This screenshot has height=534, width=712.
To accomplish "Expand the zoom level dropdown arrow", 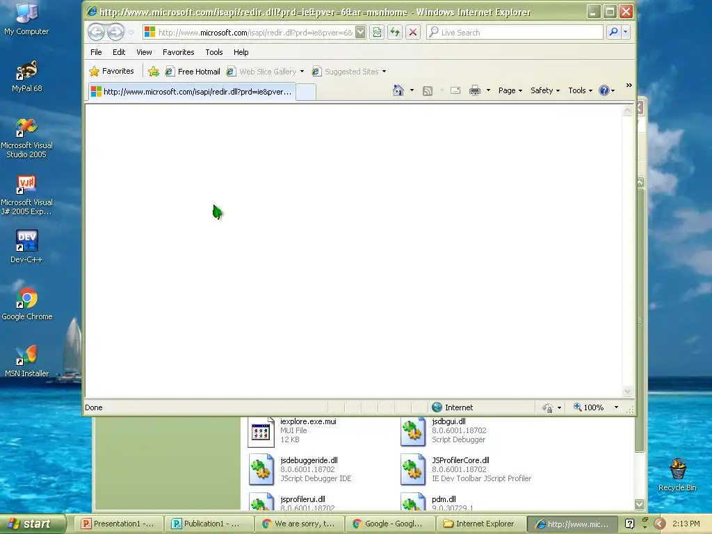I will coord(616,407).
